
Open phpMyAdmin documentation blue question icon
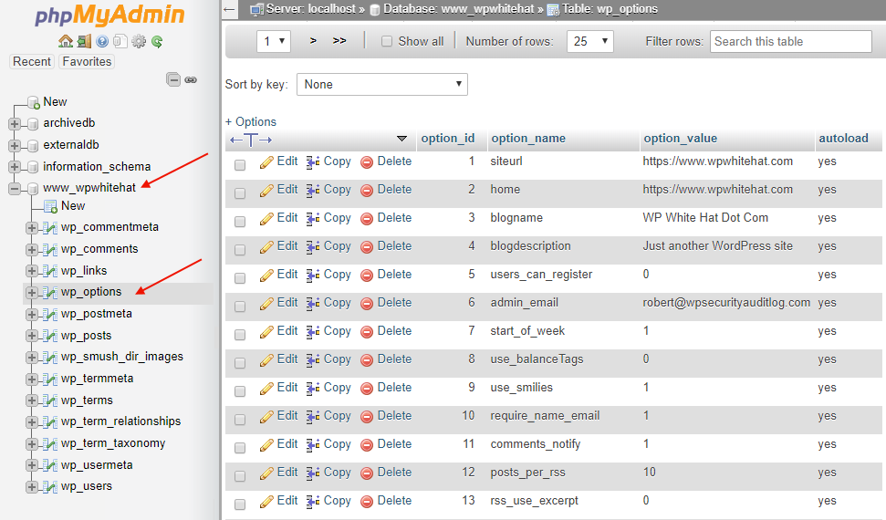[x=102, y=41]
